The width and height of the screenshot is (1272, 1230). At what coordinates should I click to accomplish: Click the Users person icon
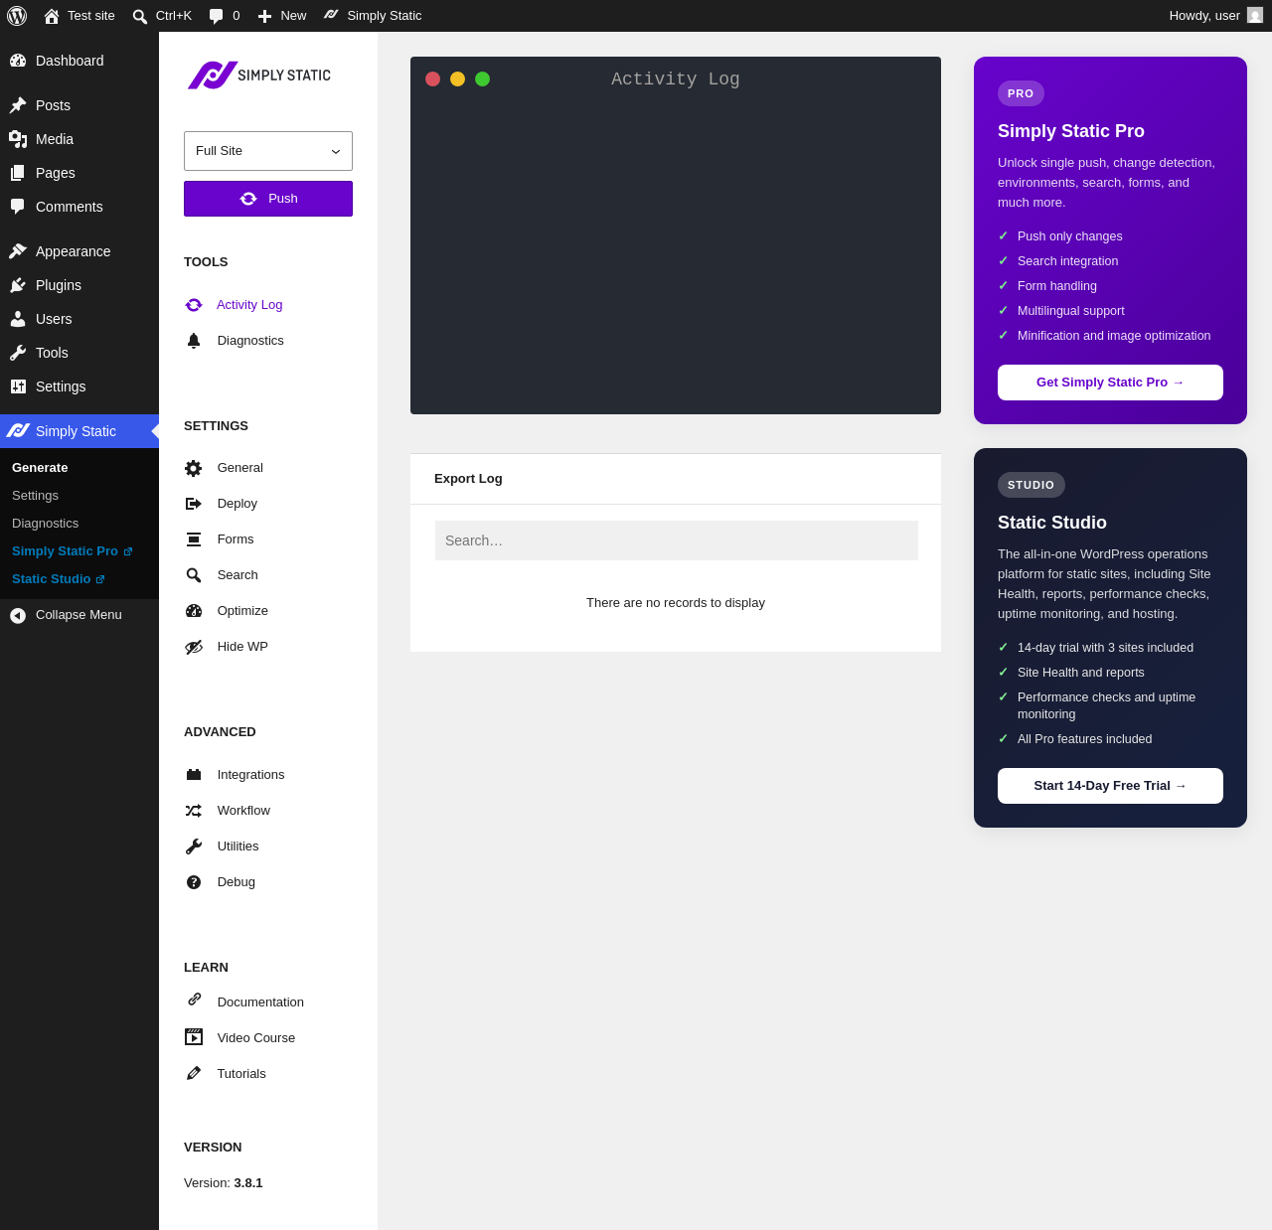click(18, 319)
